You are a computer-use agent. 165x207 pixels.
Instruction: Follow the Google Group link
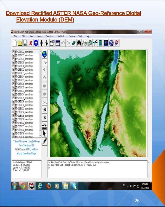pos(34,141)
